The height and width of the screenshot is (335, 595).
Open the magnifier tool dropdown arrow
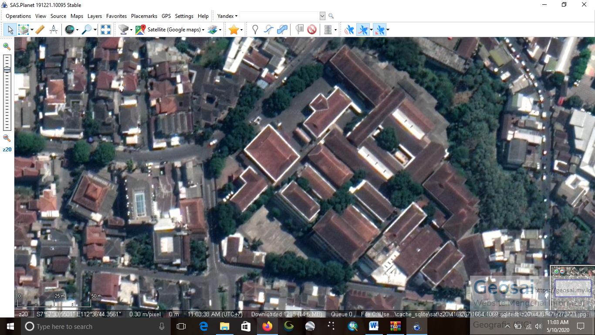[95, 30]
